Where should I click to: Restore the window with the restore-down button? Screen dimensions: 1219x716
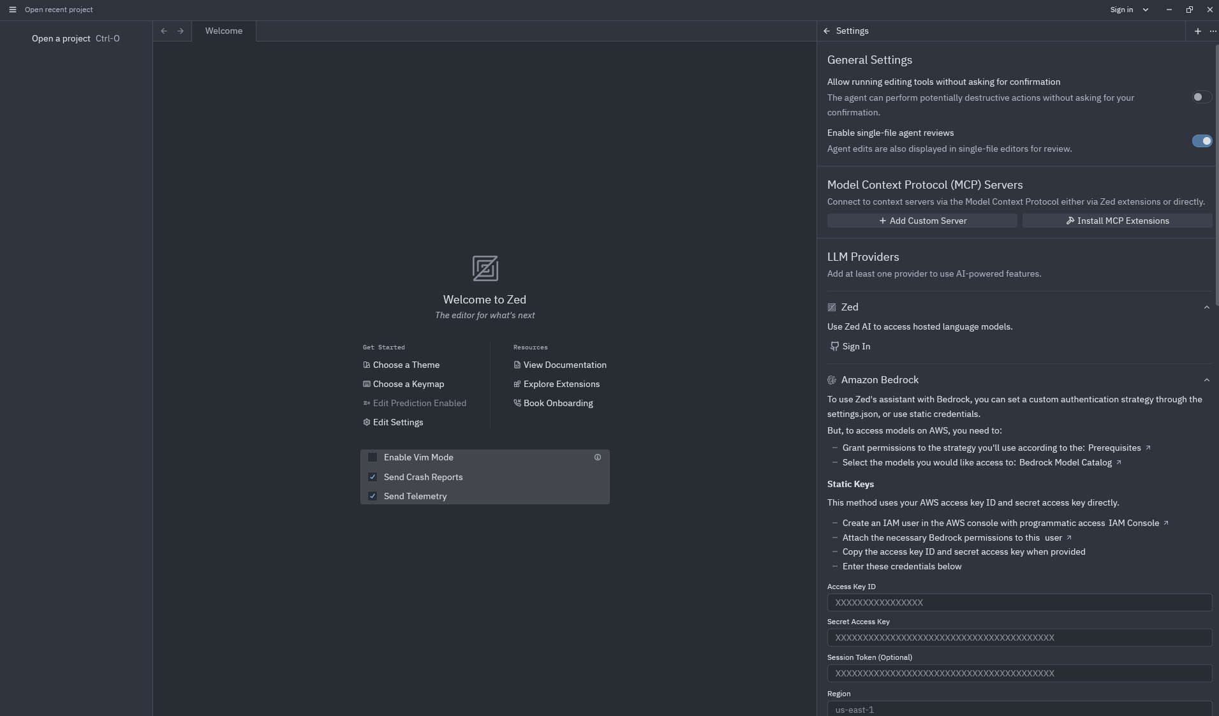(x=1189, y=10)
